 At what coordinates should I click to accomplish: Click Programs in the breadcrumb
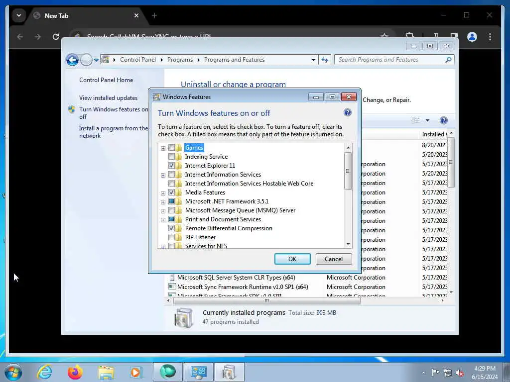tap(180, 60)
